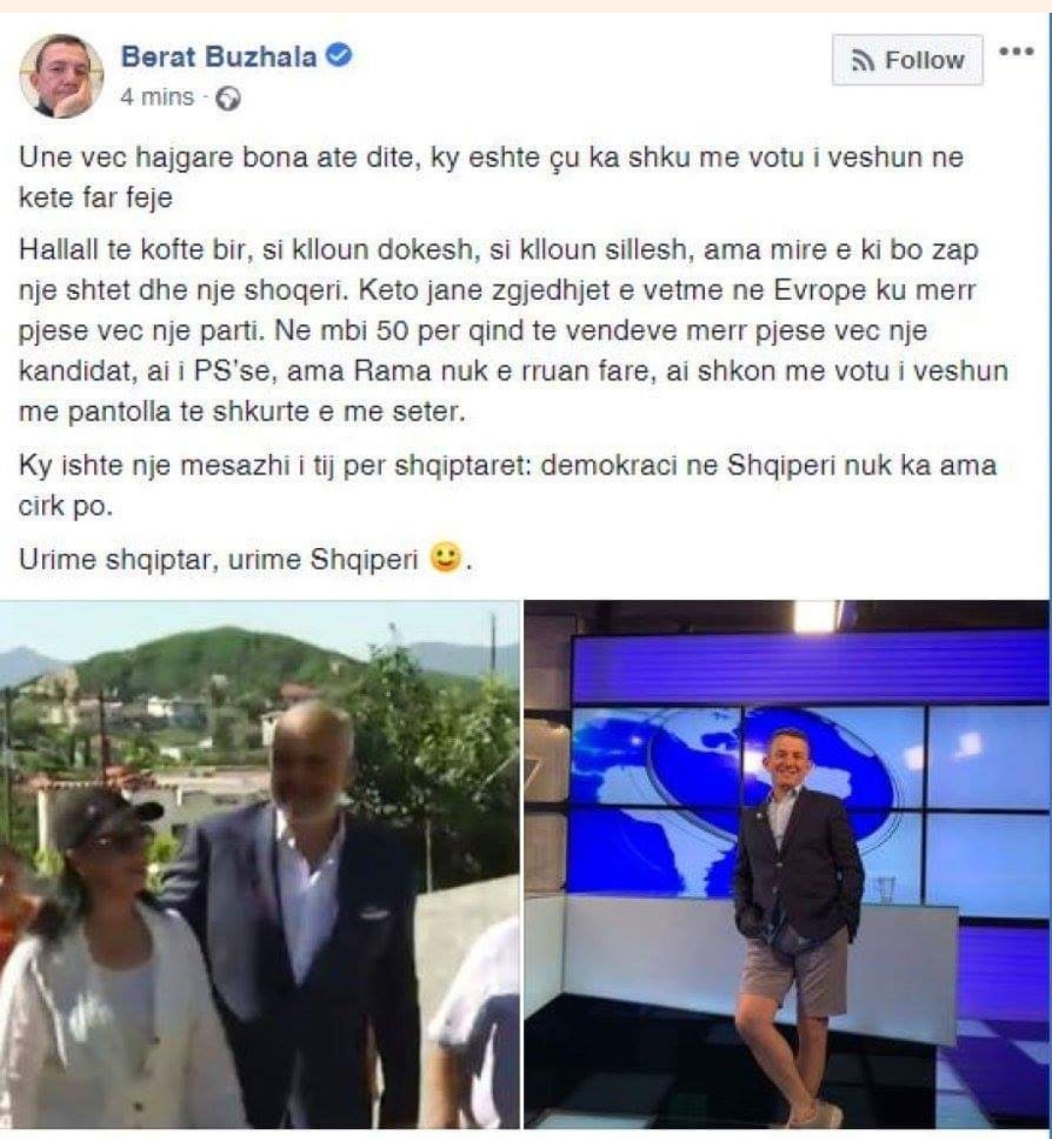
Task: Click the paragraph starting 'Une vec hajgare'
Action: 490,177
